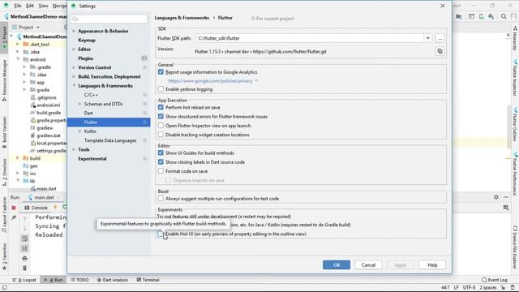Click the browse button next to Flutter SDK path
The height and width of the screenshot is (292, 519).
pos(440,38)
